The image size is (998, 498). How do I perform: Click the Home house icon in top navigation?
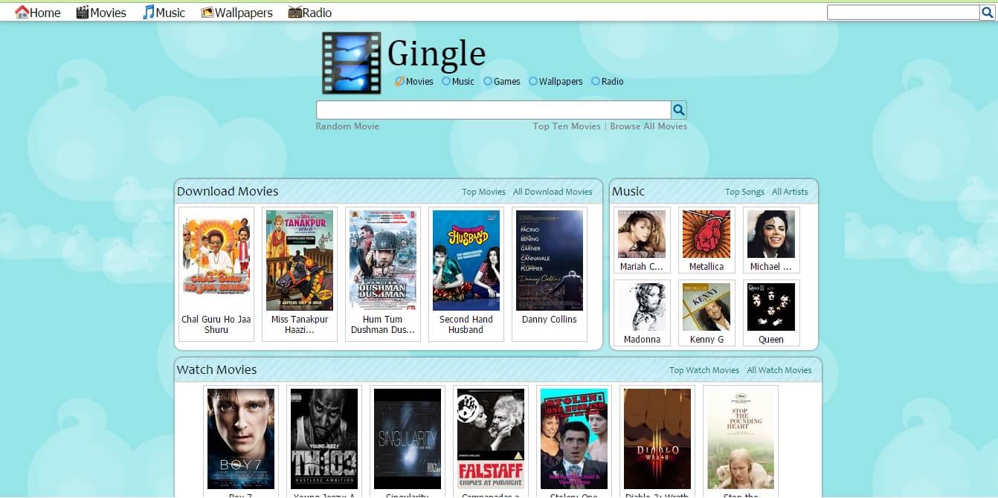tap(22, 13)
